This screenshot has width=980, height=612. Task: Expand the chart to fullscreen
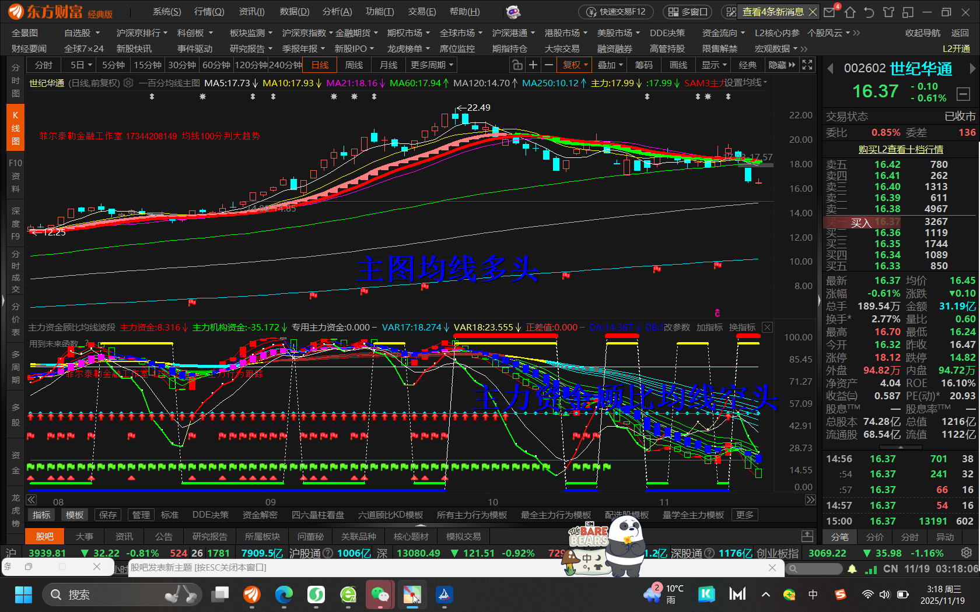tap(807, 65)
